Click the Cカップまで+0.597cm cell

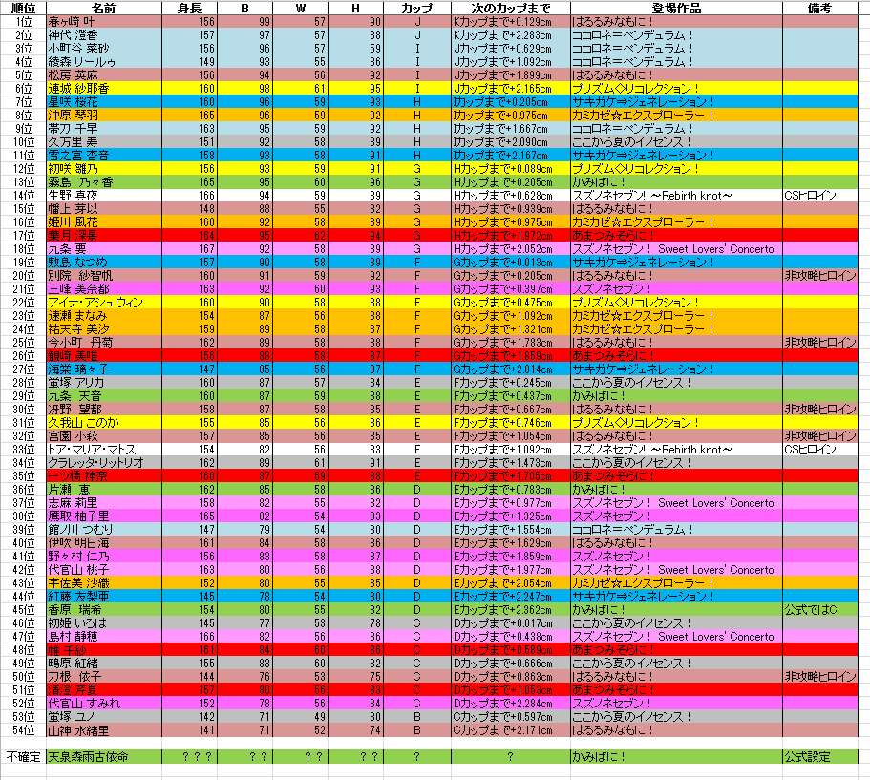[511, 717]
